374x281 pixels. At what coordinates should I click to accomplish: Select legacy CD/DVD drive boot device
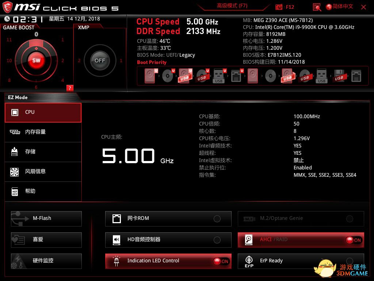click(x=271, y=76)
